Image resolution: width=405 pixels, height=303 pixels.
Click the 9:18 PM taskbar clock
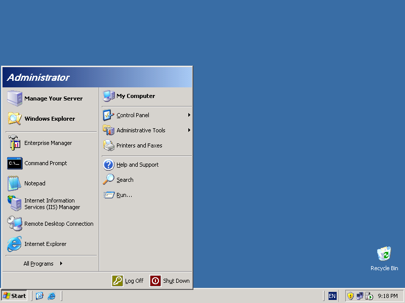coord(388,296)
